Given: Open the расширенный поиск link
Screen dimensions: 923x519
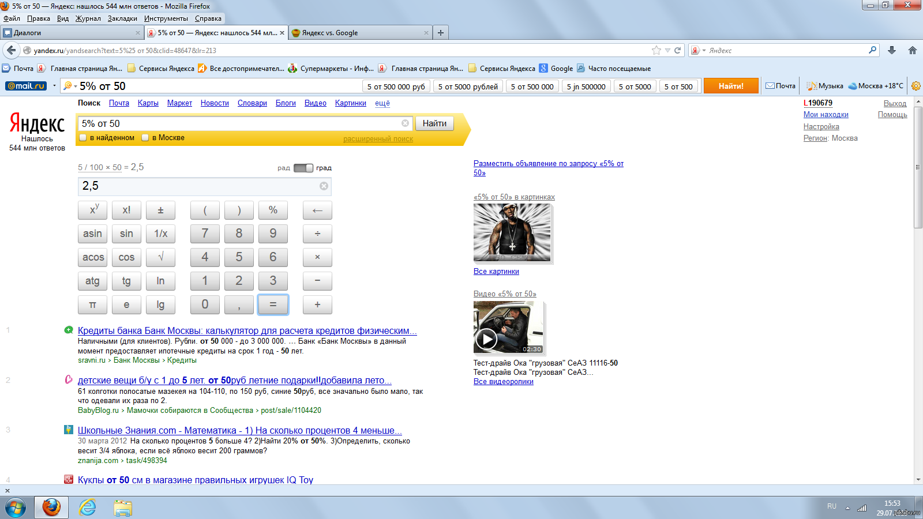Looking at the screenshot, I should 378,139.
